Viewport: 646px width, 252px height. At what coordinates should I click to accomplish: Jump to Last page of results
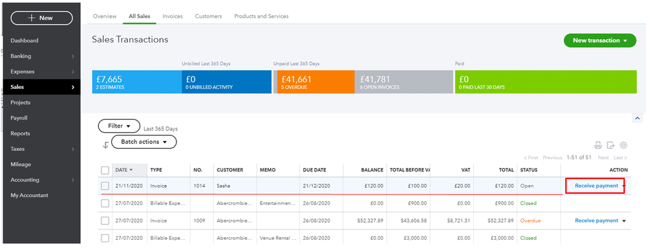[620, 158]
